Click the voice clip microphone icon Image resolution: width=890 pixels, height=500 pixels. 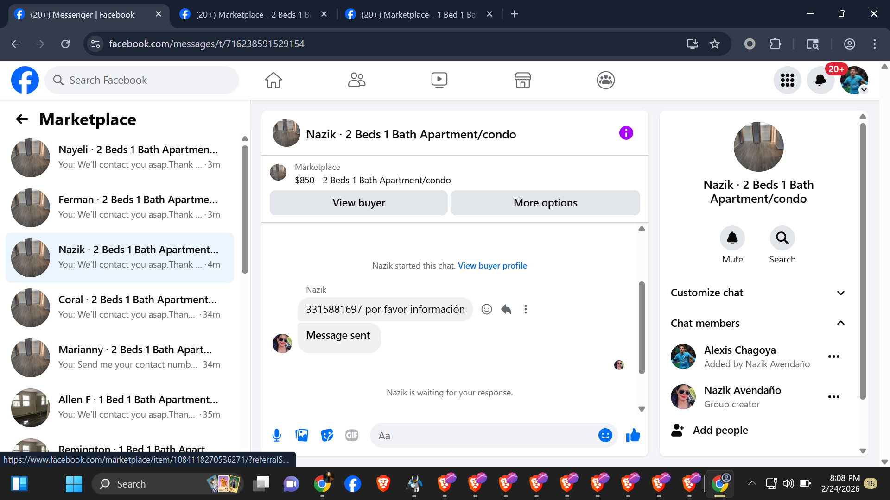(x=277, y=435)
